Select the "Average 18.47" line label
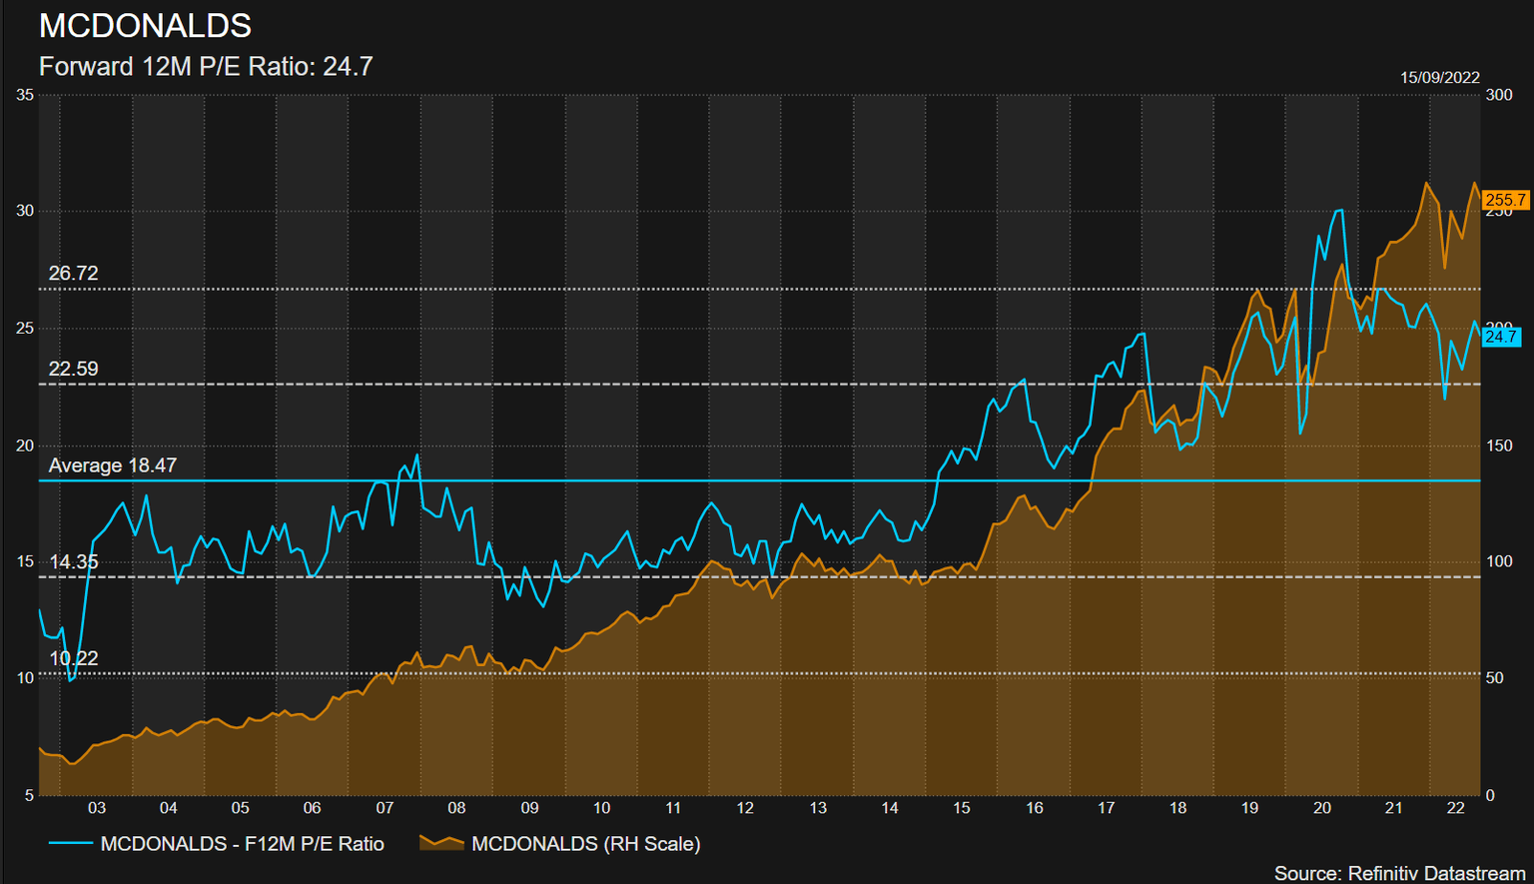The width and height of the screenshot is (1534, 884). click(x=113, y=465)
